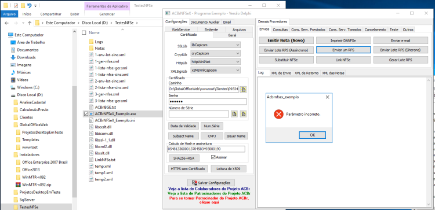Image resolution: width=435 pixels, height=210 pixels.
Task: Show the XML das Notas tab
Action: (333, 73)
